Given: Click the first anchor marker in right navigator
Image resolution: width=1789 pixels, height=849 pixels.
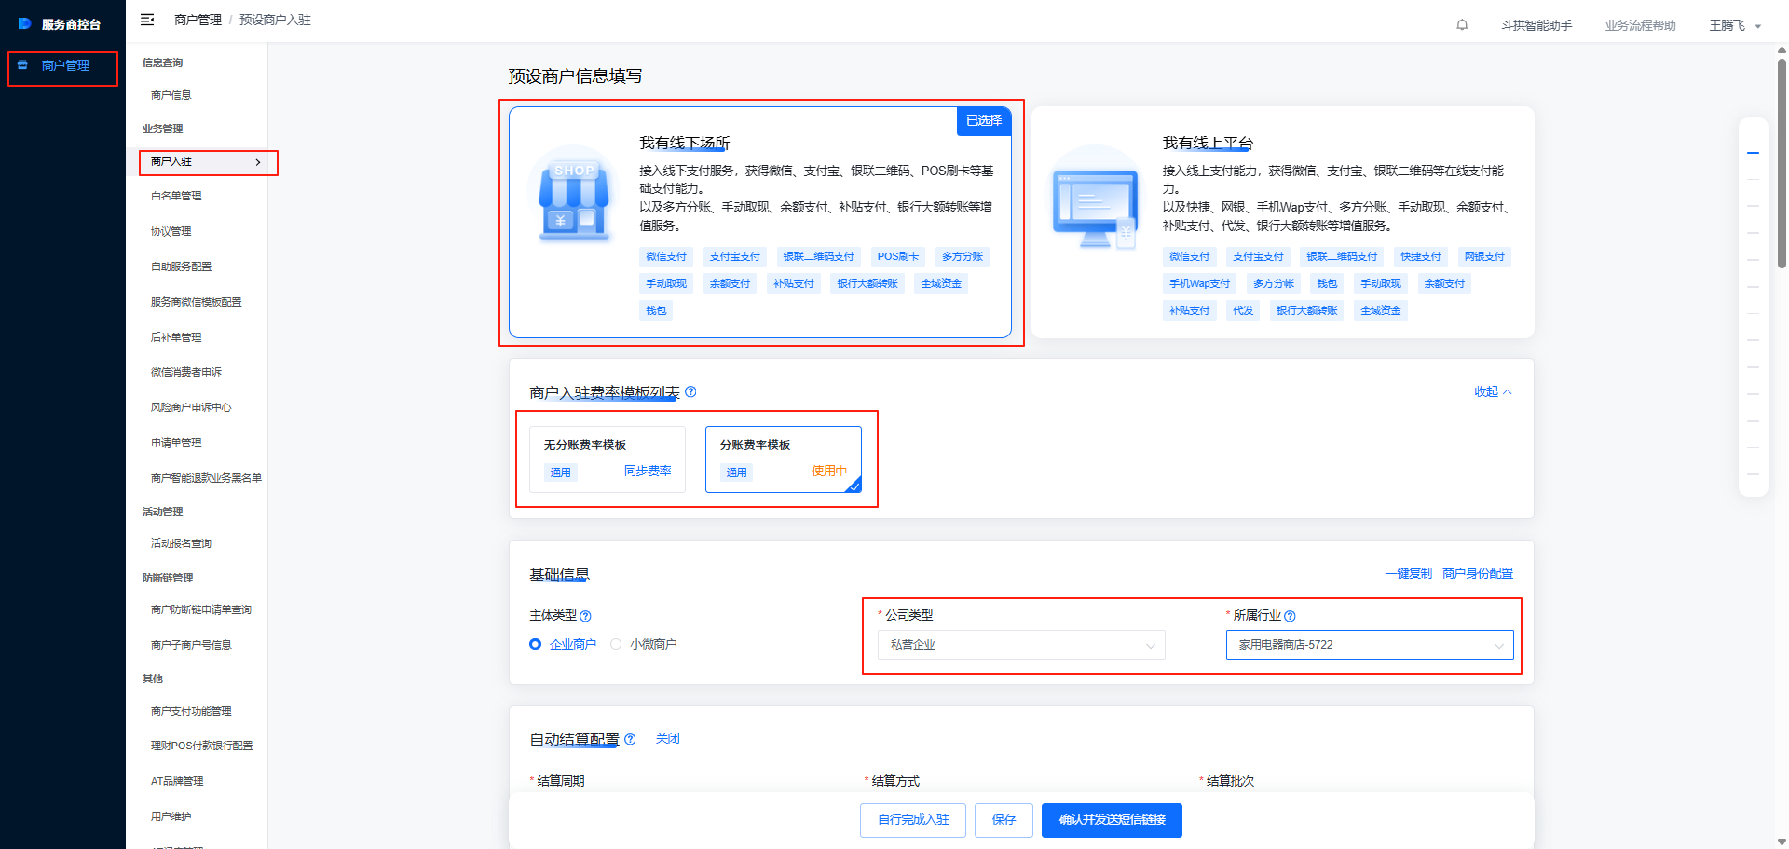Looking at the screenshot, I should point(1753,152).
